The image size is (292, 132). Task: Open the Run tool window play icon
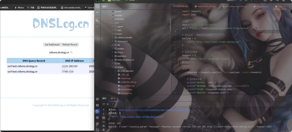(x=97, y=111)
